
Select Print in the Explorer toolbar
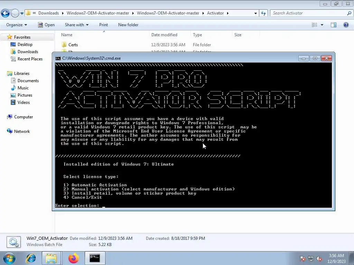(103, 25)
